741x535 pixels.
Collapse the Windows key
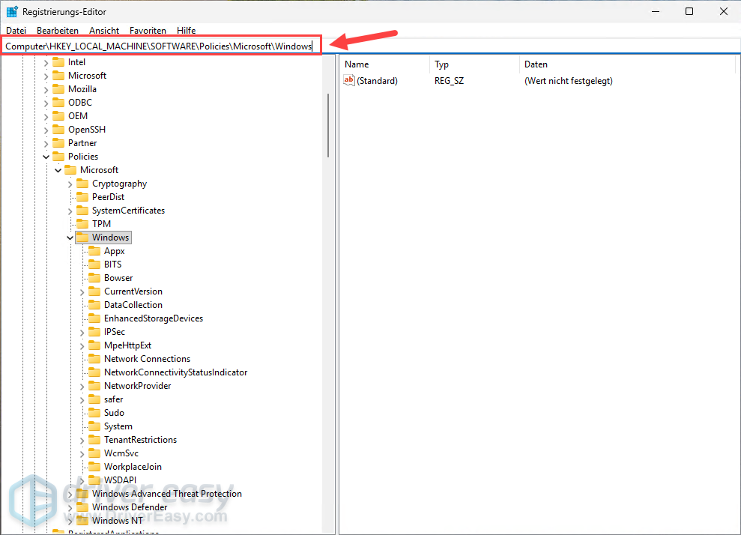click(70, 238)
